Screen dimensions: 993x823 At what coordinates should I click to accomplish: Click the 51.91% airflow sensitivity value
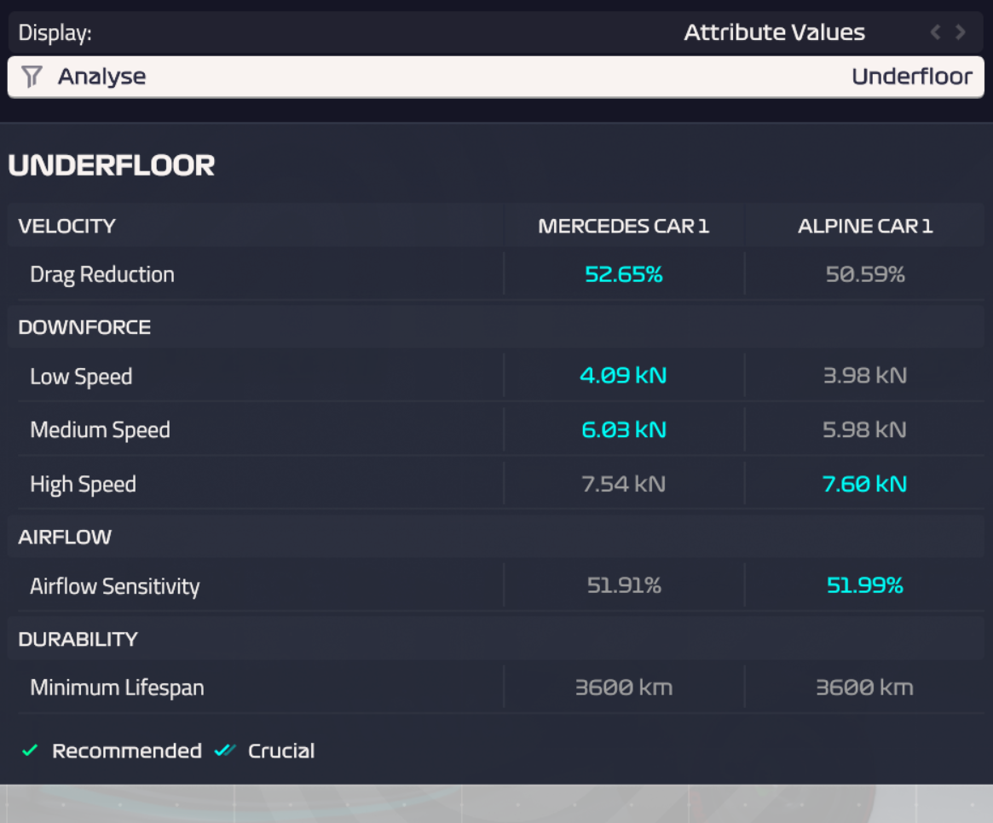[624, 585]
